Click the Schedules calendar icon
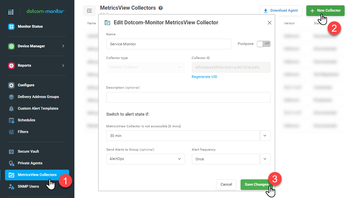Viewport: 349px width, 198px height. pos(11,120)
